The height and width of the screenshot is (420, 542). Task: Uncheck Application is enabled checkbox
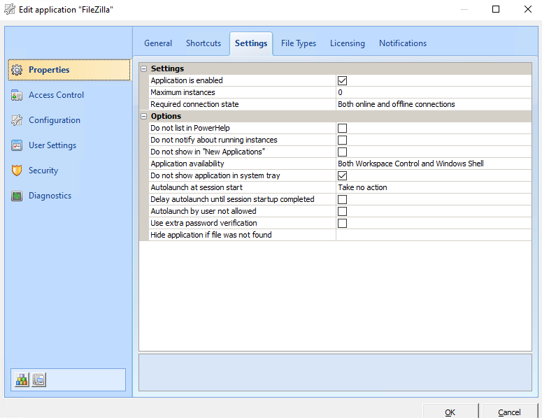click(342, 80)
